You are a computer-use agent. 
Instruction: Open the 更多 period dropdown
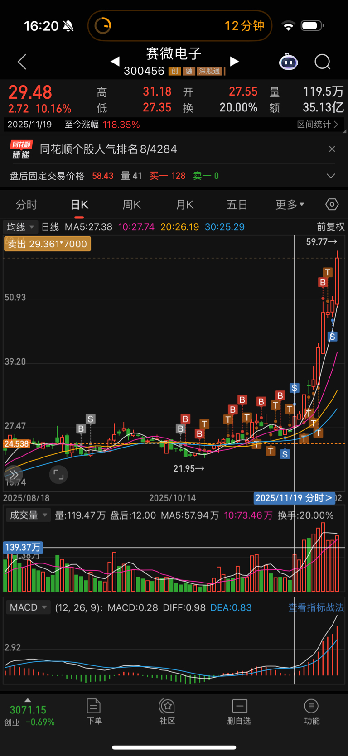click(x=290, y=205)
